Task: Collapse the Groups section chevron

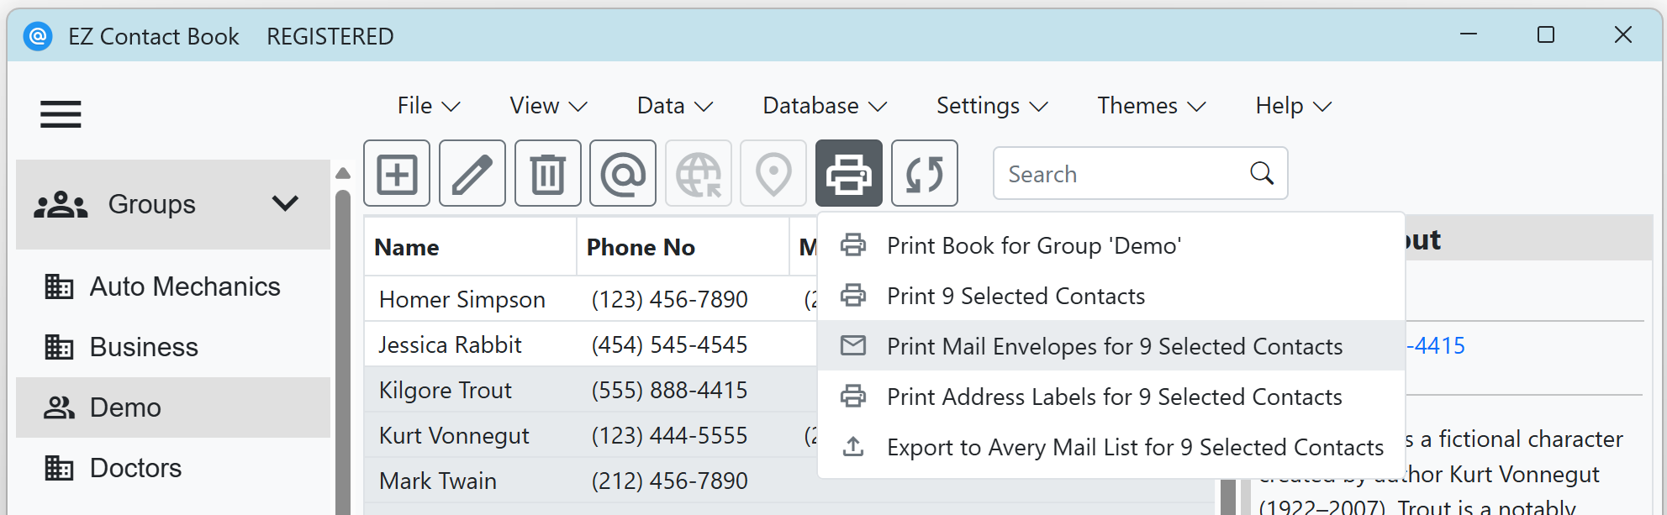Action: 286,203
